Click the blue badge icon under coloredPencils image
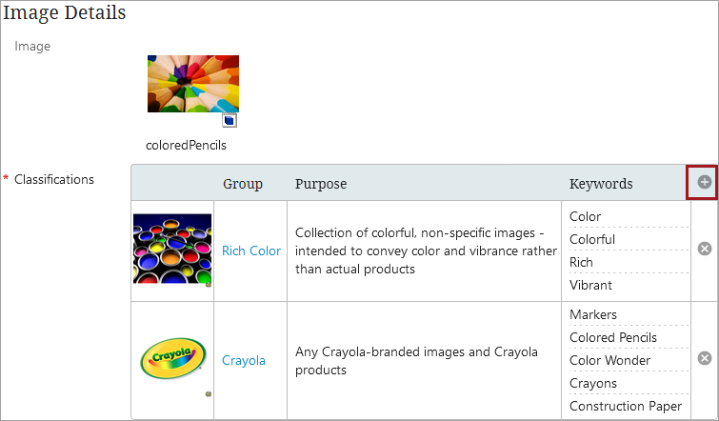Screen dimensions: 719x421 point(230,121)
